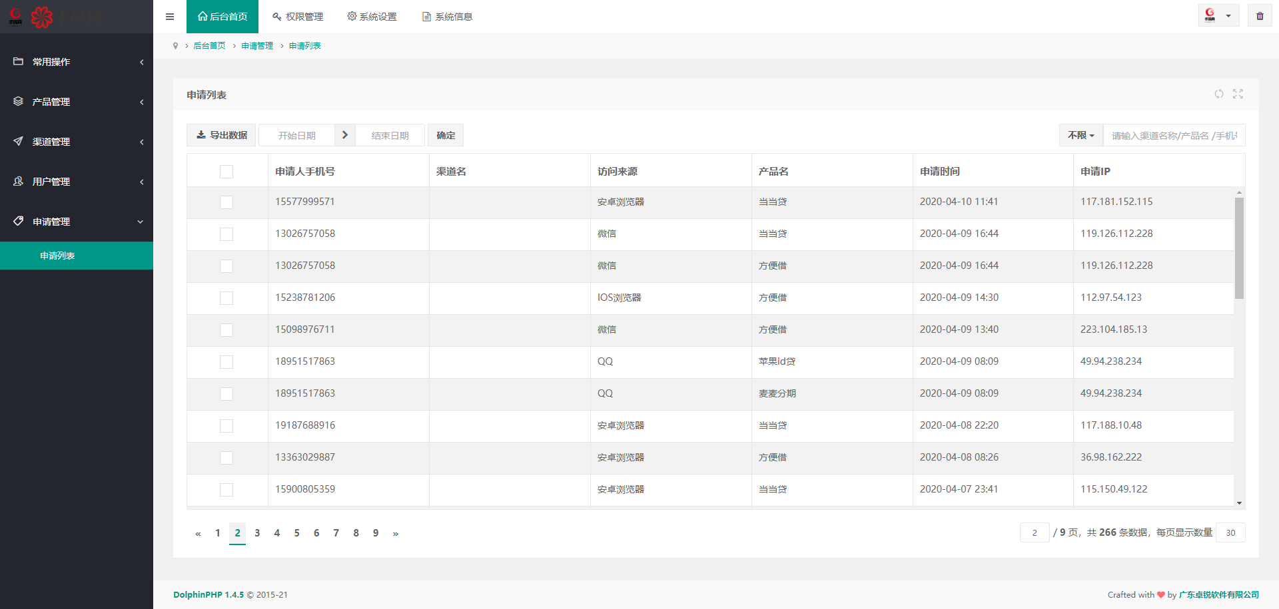This screenshot has width=1279, height=609.
Task: Click the red flower logo in sidebar
Action: point(41,17)
